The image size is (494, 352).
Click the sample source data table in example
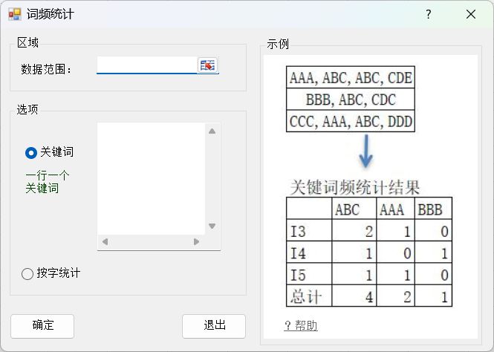(x=351, y=99)
